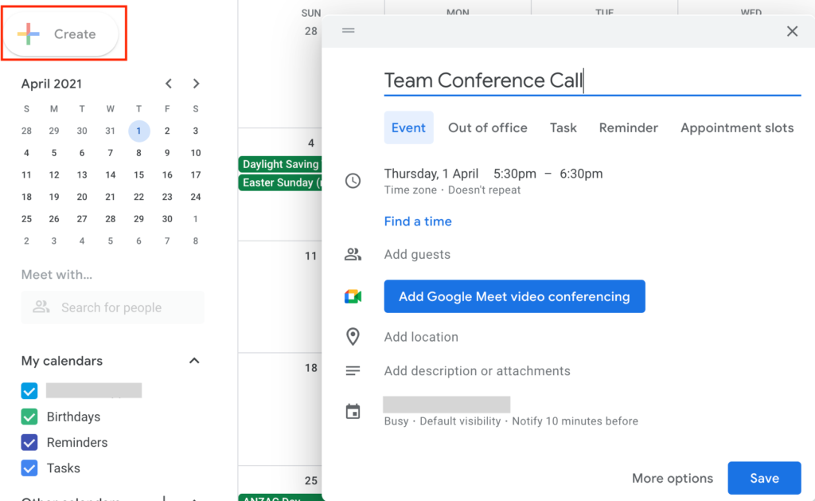Viewport: 815px width, 501px height.
Task: Click Busy availability setting
Action: click(396, 421)
